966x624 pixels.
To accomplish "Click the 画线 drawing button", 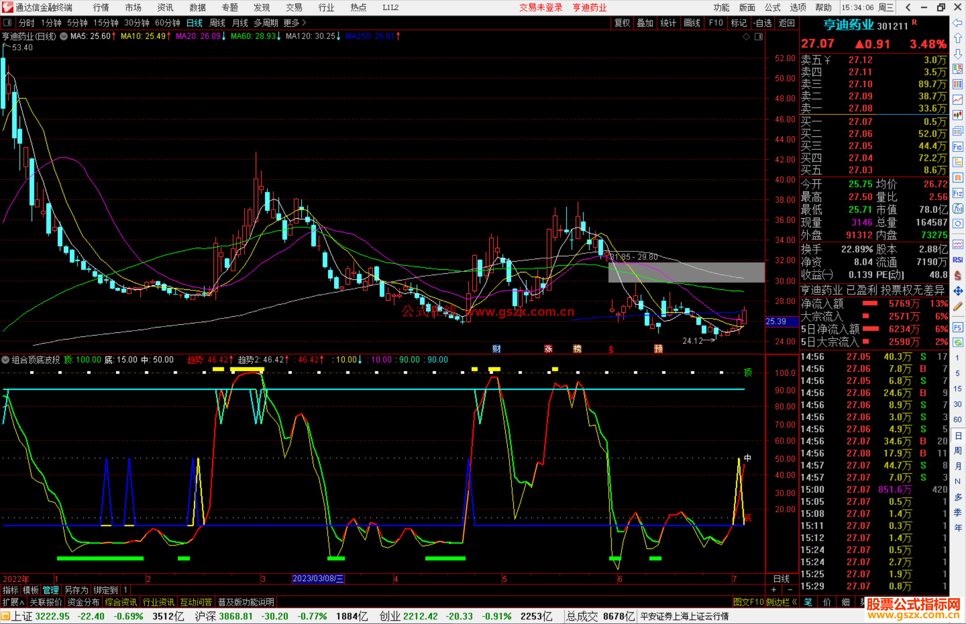I will point(691,23).
